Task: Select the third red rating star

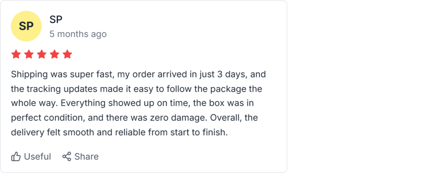Action: pos(42,54)
